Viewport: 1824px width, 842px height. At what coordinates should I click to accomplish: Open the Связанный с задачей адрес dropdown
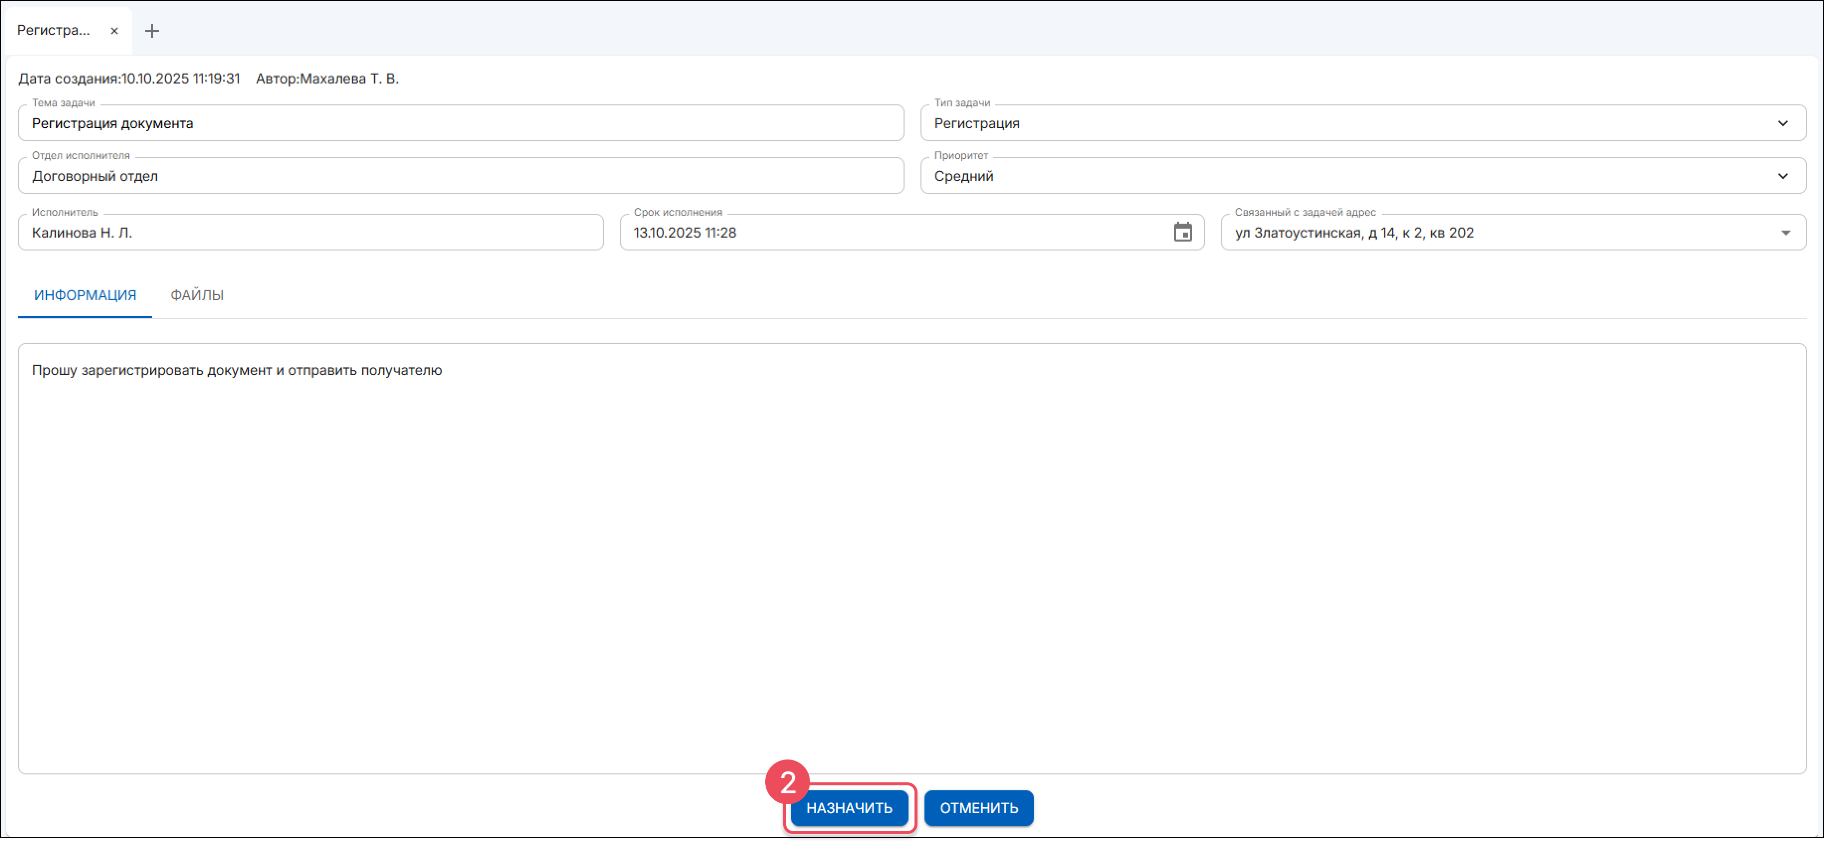(x=1785, y=233)
